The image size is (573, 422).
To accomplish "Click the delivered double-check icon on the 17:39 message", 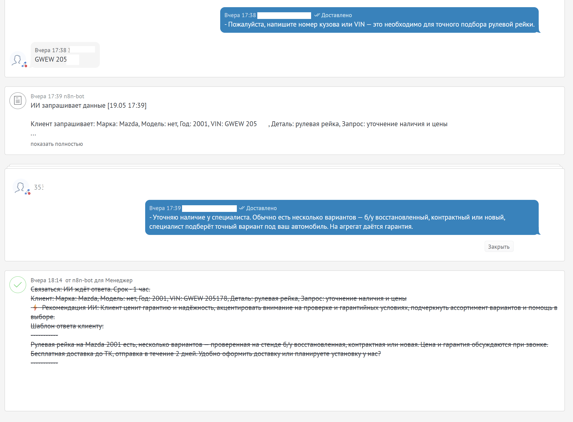I will click(x=242, y=208).
